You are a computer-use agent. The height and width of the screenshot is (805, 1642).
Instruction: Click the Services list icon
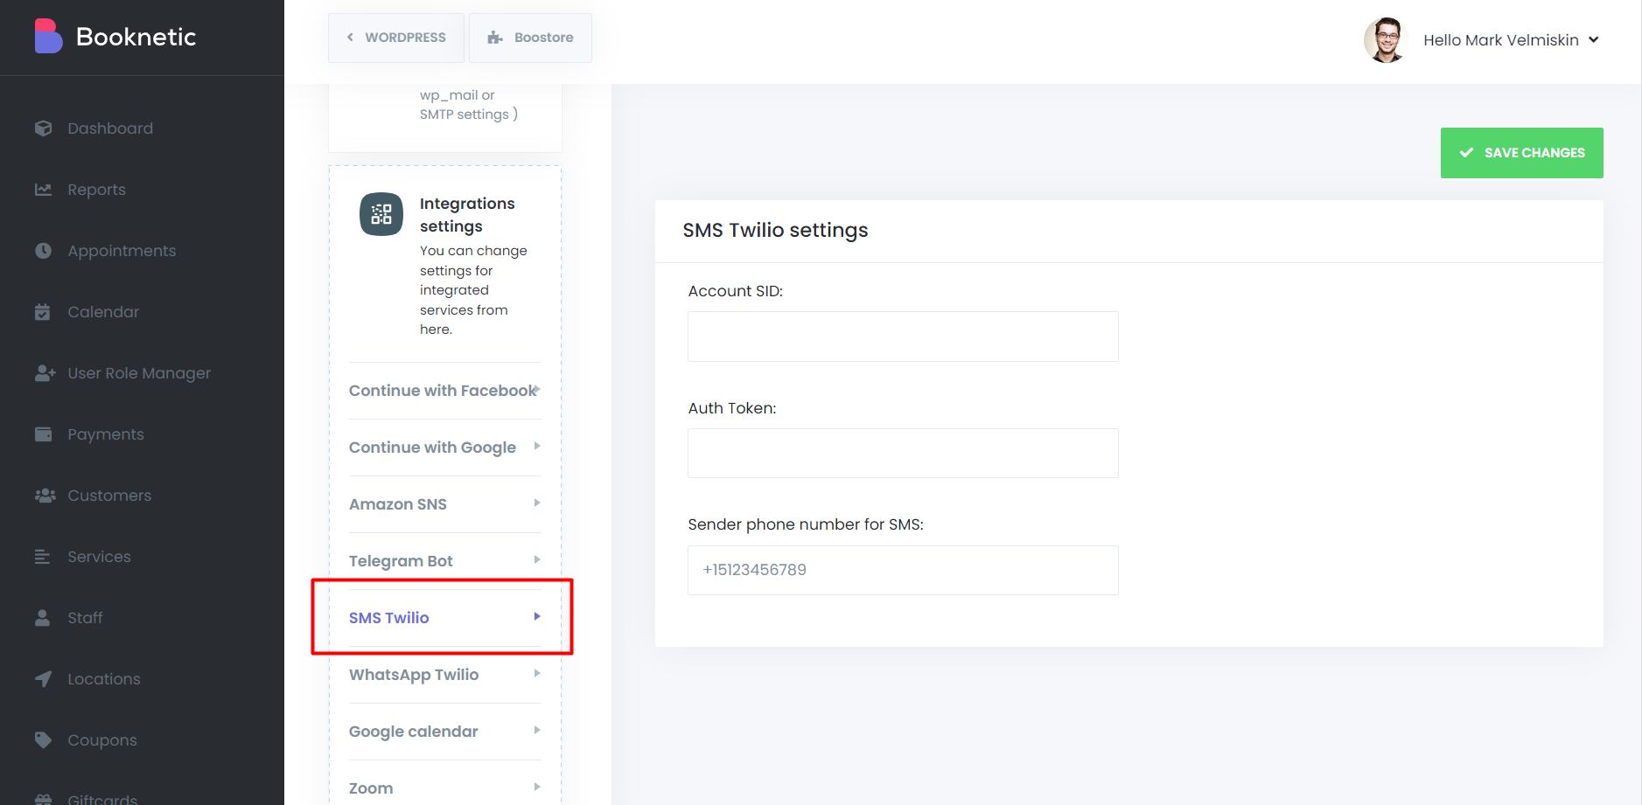point(43,557)
